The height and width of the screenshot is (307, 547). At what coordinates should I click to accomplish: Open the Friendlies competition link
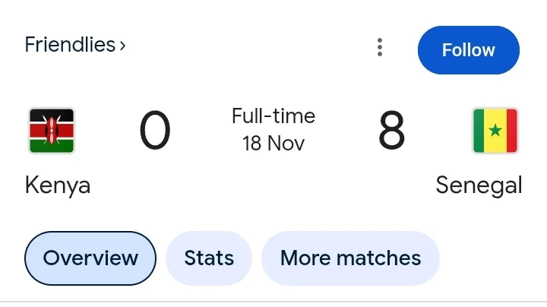(x=70, y=45)
